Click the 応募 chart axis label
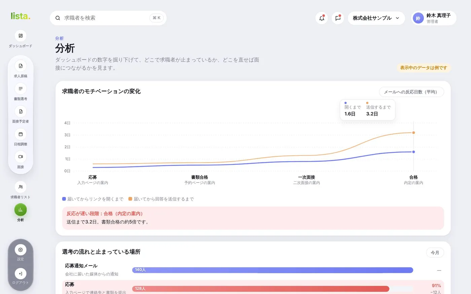The width and height of the screenshot is (471, 294). [x=93, y=177]
